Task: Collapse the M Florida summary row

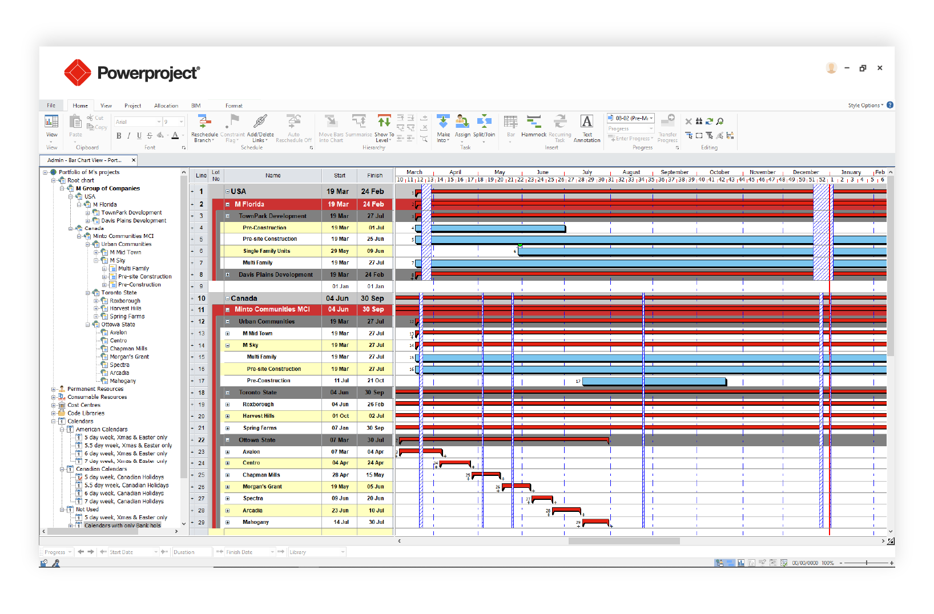Action: [x=227, y=204]
